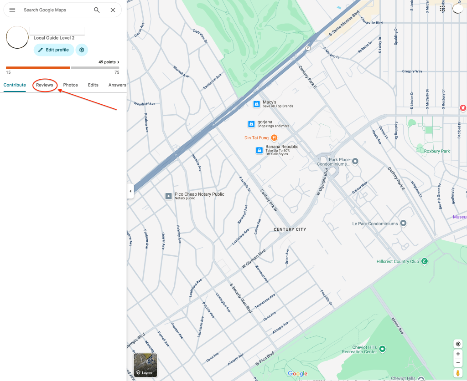Open the Google apps grid icon

[x=442, y=9]
